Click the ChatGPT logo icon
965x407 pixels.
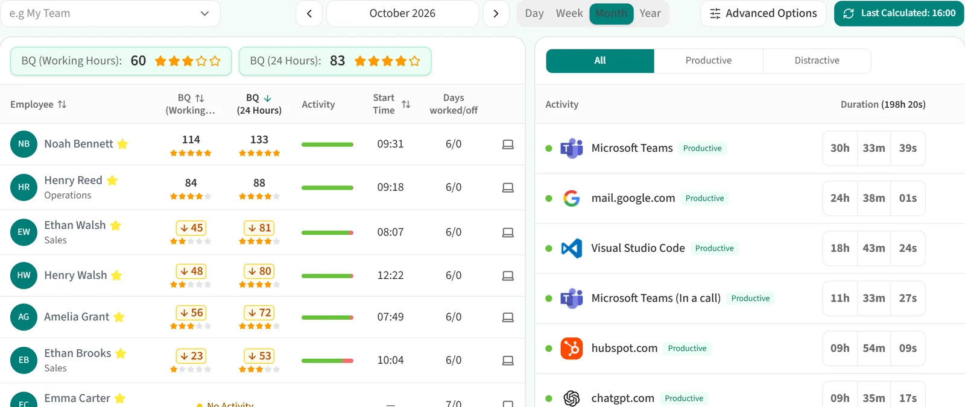(x=571, y=398)
